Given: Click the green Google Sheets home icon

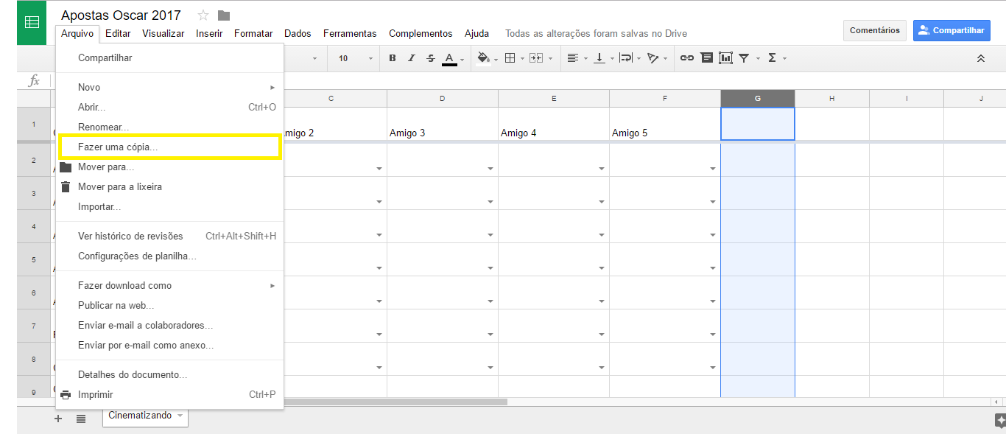Looking at the screenshot, I should pyautogui.click(x=32, y=22).
